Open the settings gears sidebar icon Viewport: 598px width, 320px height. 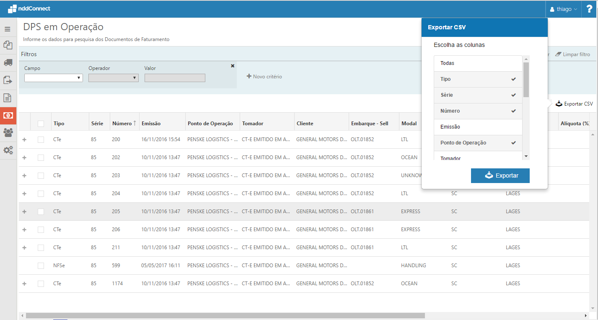point(8,150)
